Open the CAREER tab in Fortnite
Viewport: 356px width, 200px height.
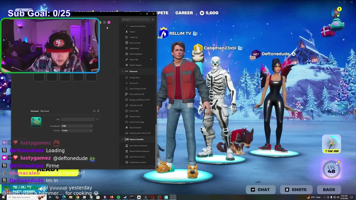pos(184,13)
